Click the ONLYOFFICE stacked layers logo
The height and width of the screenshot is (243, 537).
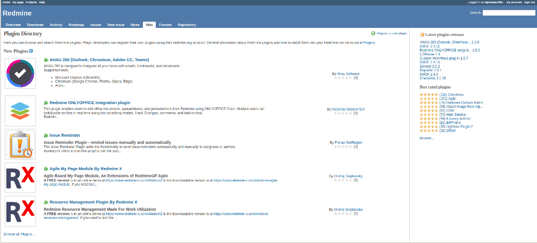click(x=20, y=111)
